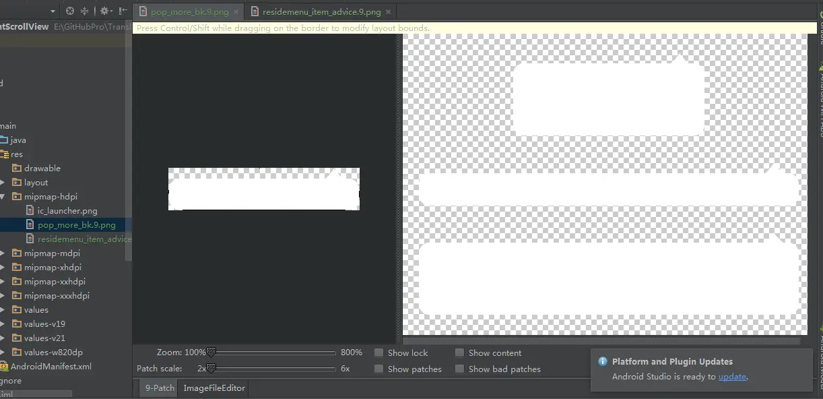The height and width of the screenshot is (399, 823).
Task: Click the residemenu_item_advice file icon in tree
Action: (30, 239)
